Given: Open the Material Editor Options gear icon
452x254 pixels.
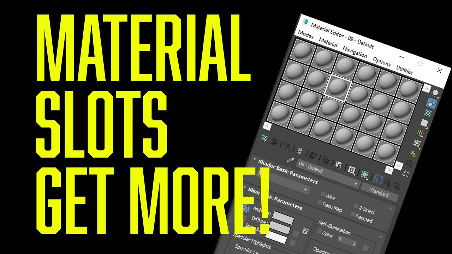Looking at the screenshot, I should click(x=412, y=153).
